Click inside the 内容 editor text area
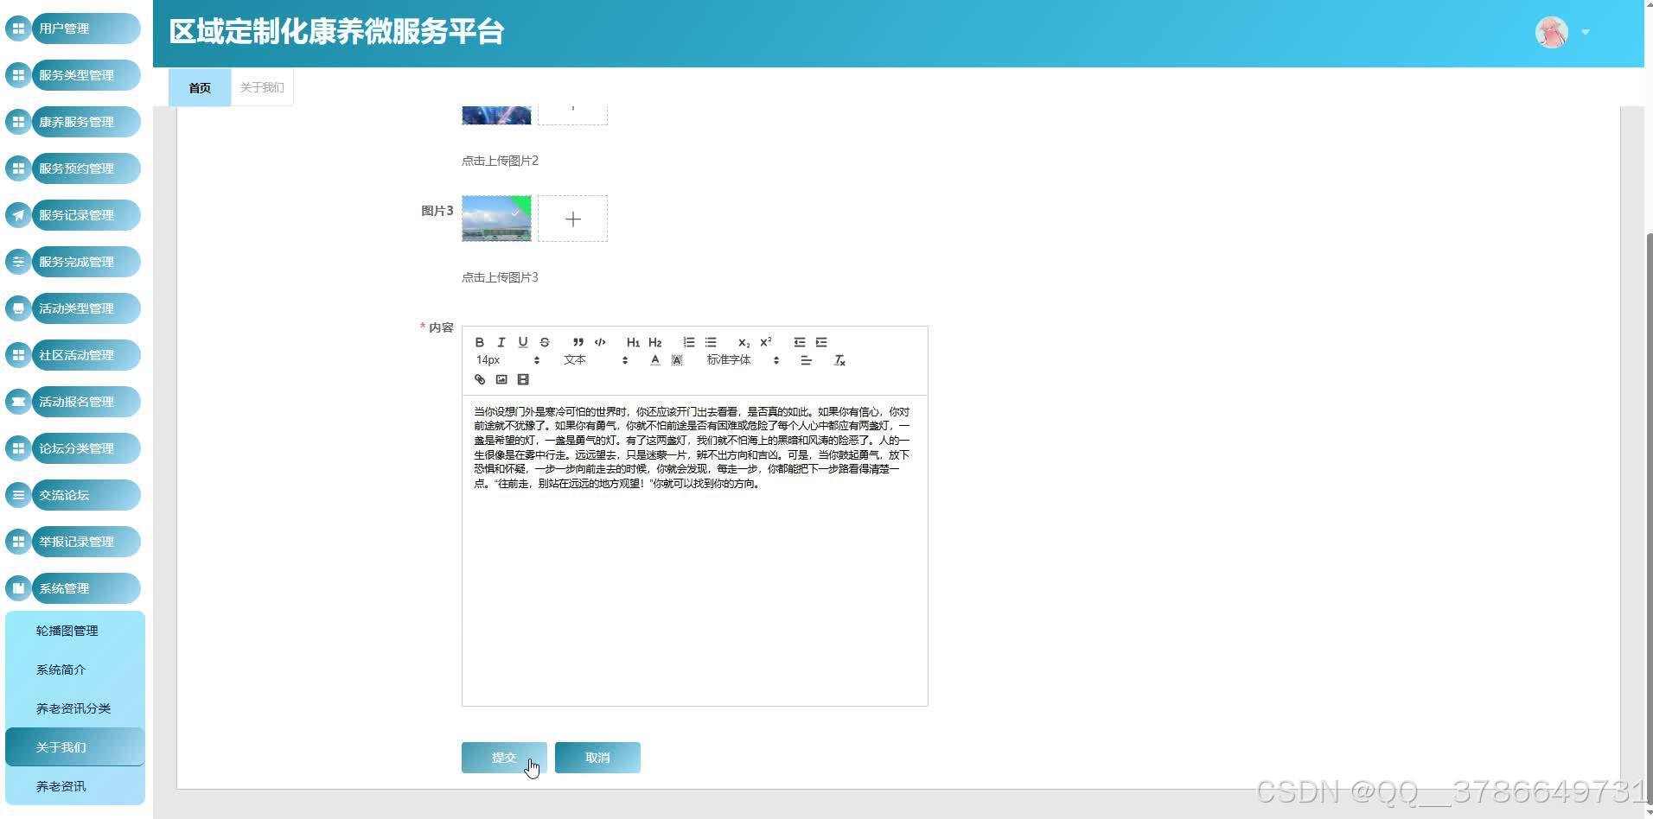1653x819 pixels. (695, 550)
